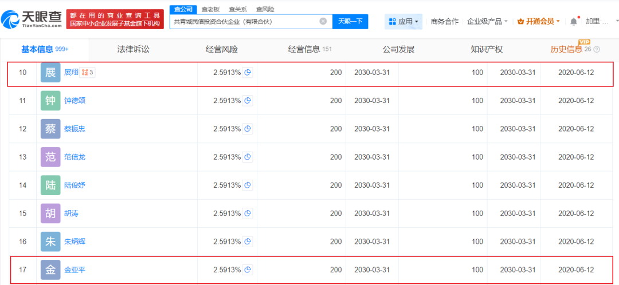Expand the 企业级产品 dropdown

(487, 21)
